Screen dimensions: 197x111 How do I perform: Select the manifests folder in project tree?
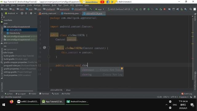click(x=8, y=20)
